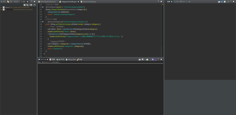Click the open console icon
236x115 pixels.
click(147, 60)
